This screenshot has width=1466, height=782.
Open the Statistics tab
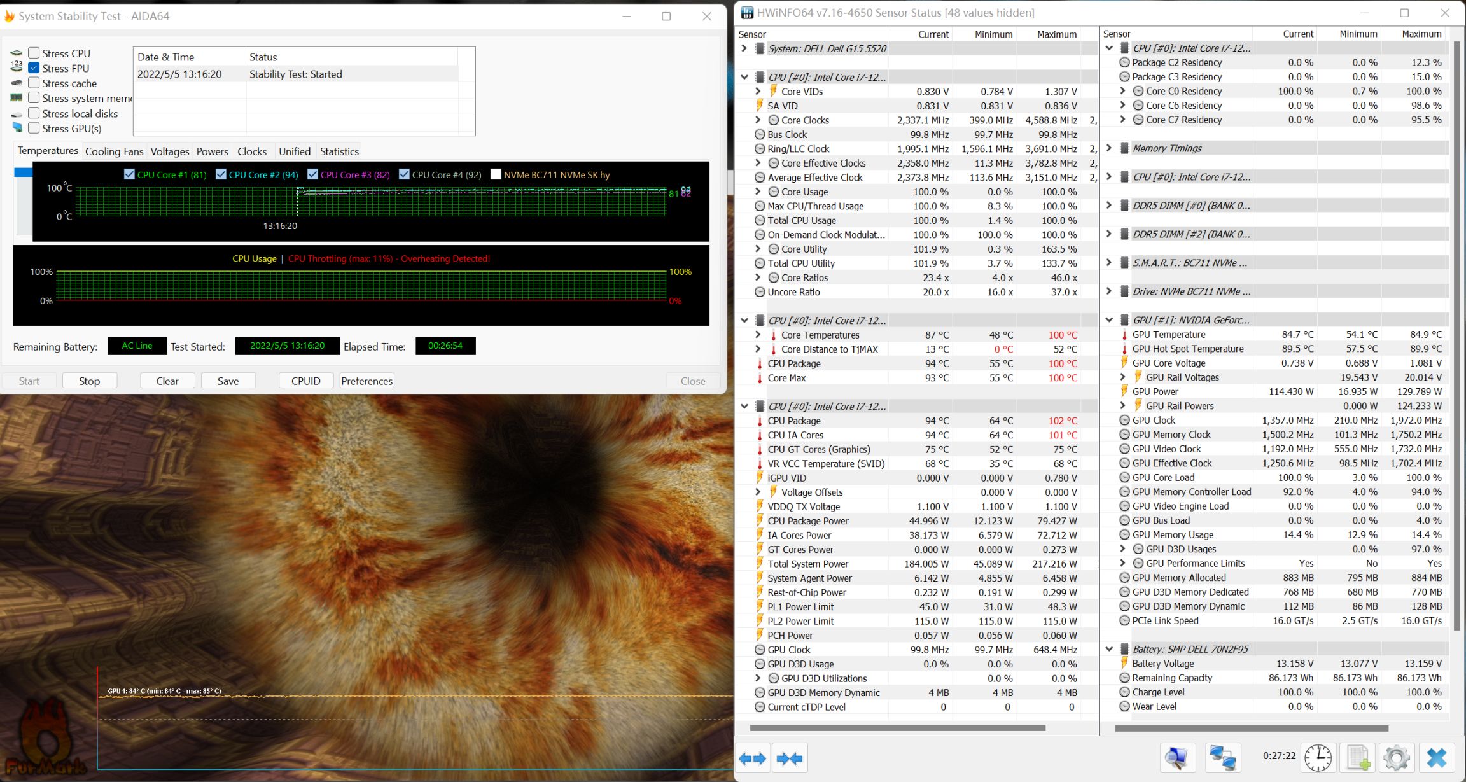[339, 151]
